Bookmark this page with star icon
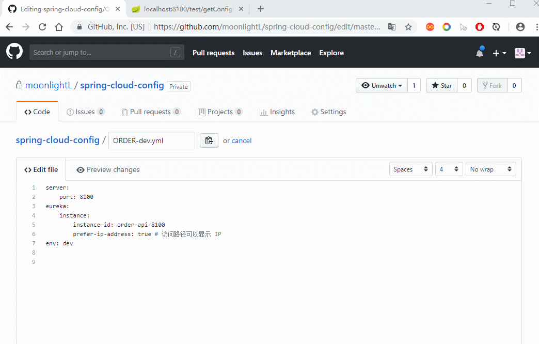Screen dimensions: 539x344 (x=408, y=27)
